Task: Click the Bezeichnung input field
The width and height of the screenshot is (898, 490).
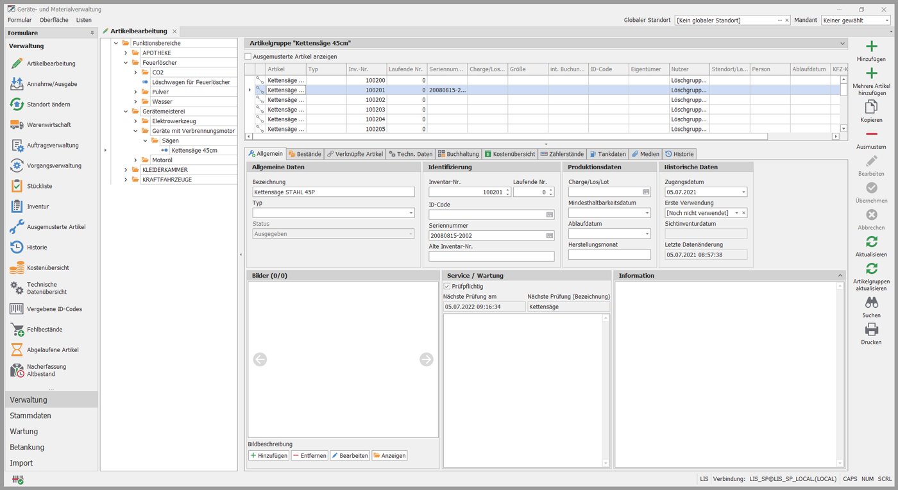Action: click(x=334, y=192)
